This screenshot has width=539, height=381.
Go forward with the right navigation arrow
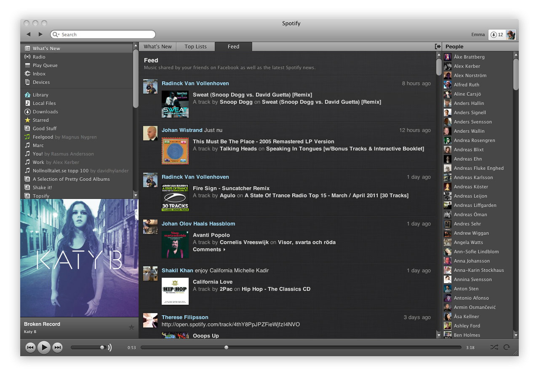40,35
